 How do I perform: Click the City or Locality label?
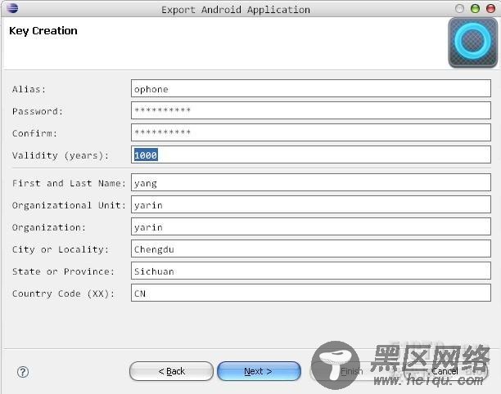coord(61,249)
